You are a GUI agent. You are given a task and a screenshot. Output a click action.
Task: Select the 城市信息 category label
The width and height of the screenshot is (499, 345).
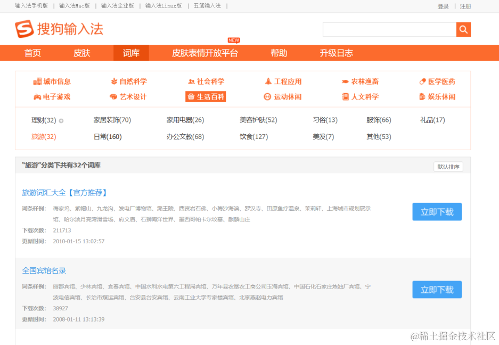57,81
